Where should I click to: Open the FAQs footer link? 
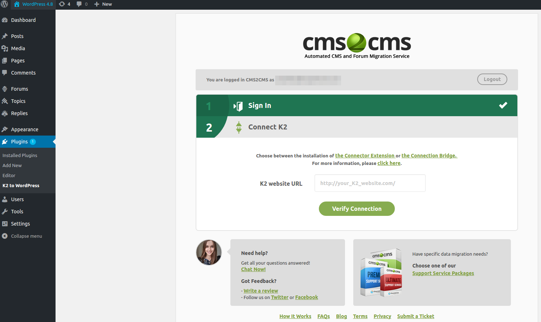324,316
